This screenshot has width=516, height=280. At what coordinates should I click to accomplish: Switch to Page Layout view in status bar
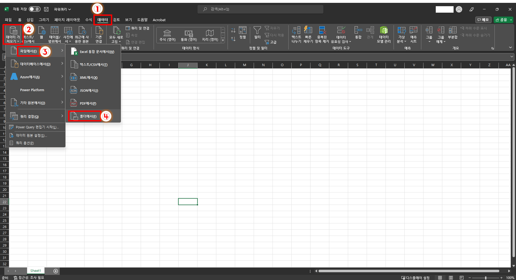click(x=451, y=278)
